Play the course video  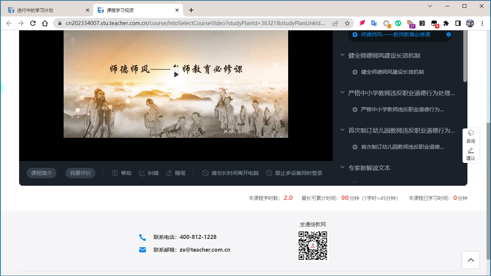point(176,74)
